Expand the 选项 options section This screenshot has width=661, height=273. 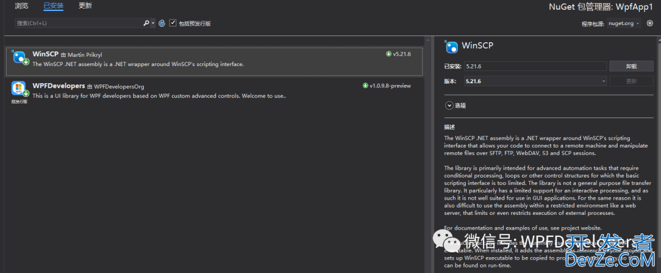(449, 105)
